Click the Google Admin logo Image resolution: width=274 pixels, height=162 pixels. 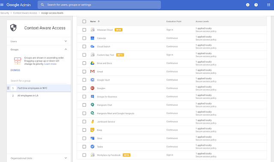coord(18,5)
